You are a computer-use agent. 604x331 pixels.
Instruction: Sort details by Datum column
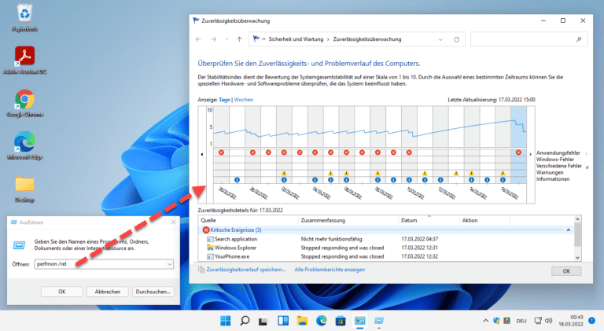429,220
